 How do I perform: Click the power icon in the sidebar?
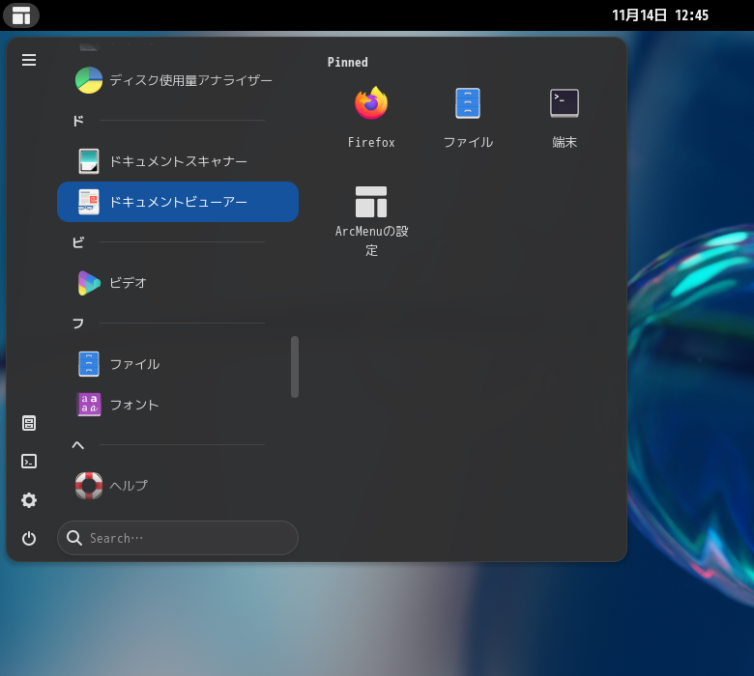click(29, 539)
